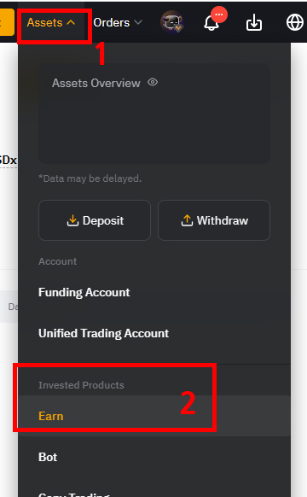Open Funding Account
Image resolution: width=307 pixels, height=497 pixels.
tap(84, 292)
